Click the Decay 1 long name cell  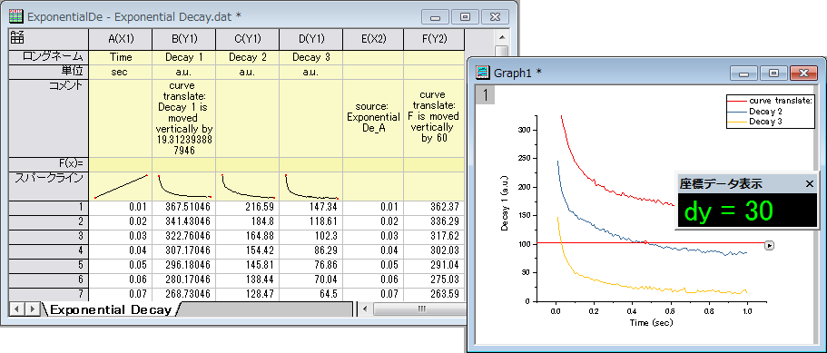pos(183,57)
